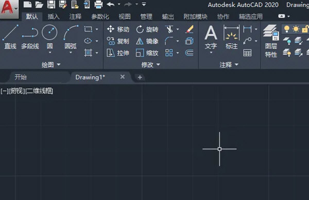Redo the last undone action

pyautogui.click(x=128, y=4)
